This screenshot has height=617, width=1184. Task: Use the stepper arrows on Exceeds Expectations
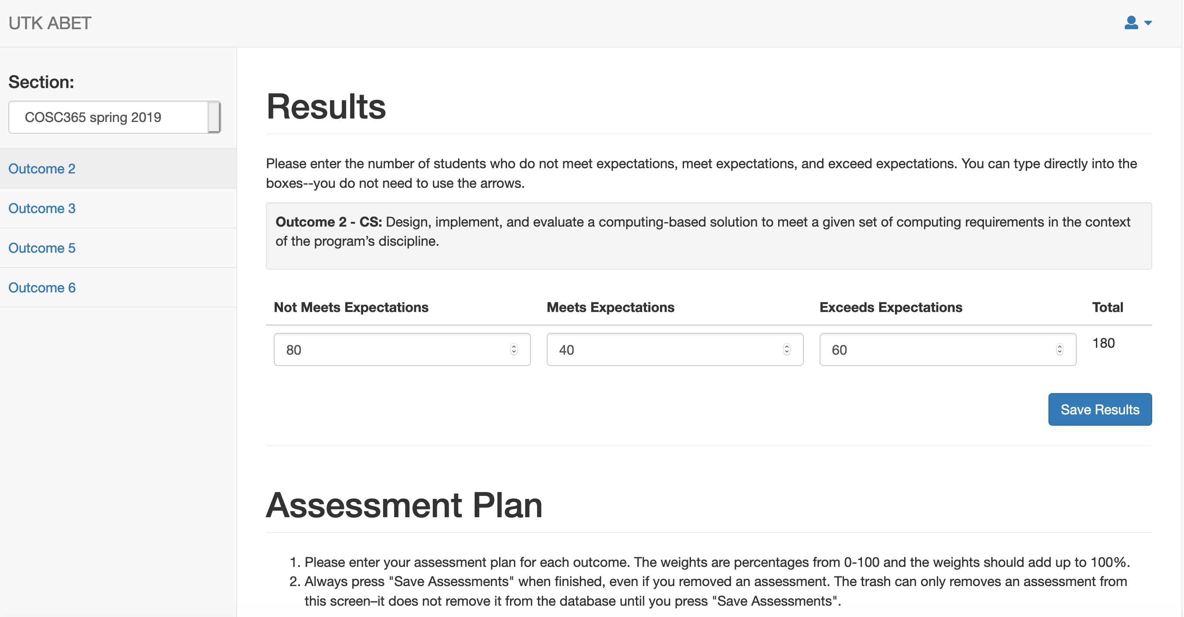(1059, 349)
